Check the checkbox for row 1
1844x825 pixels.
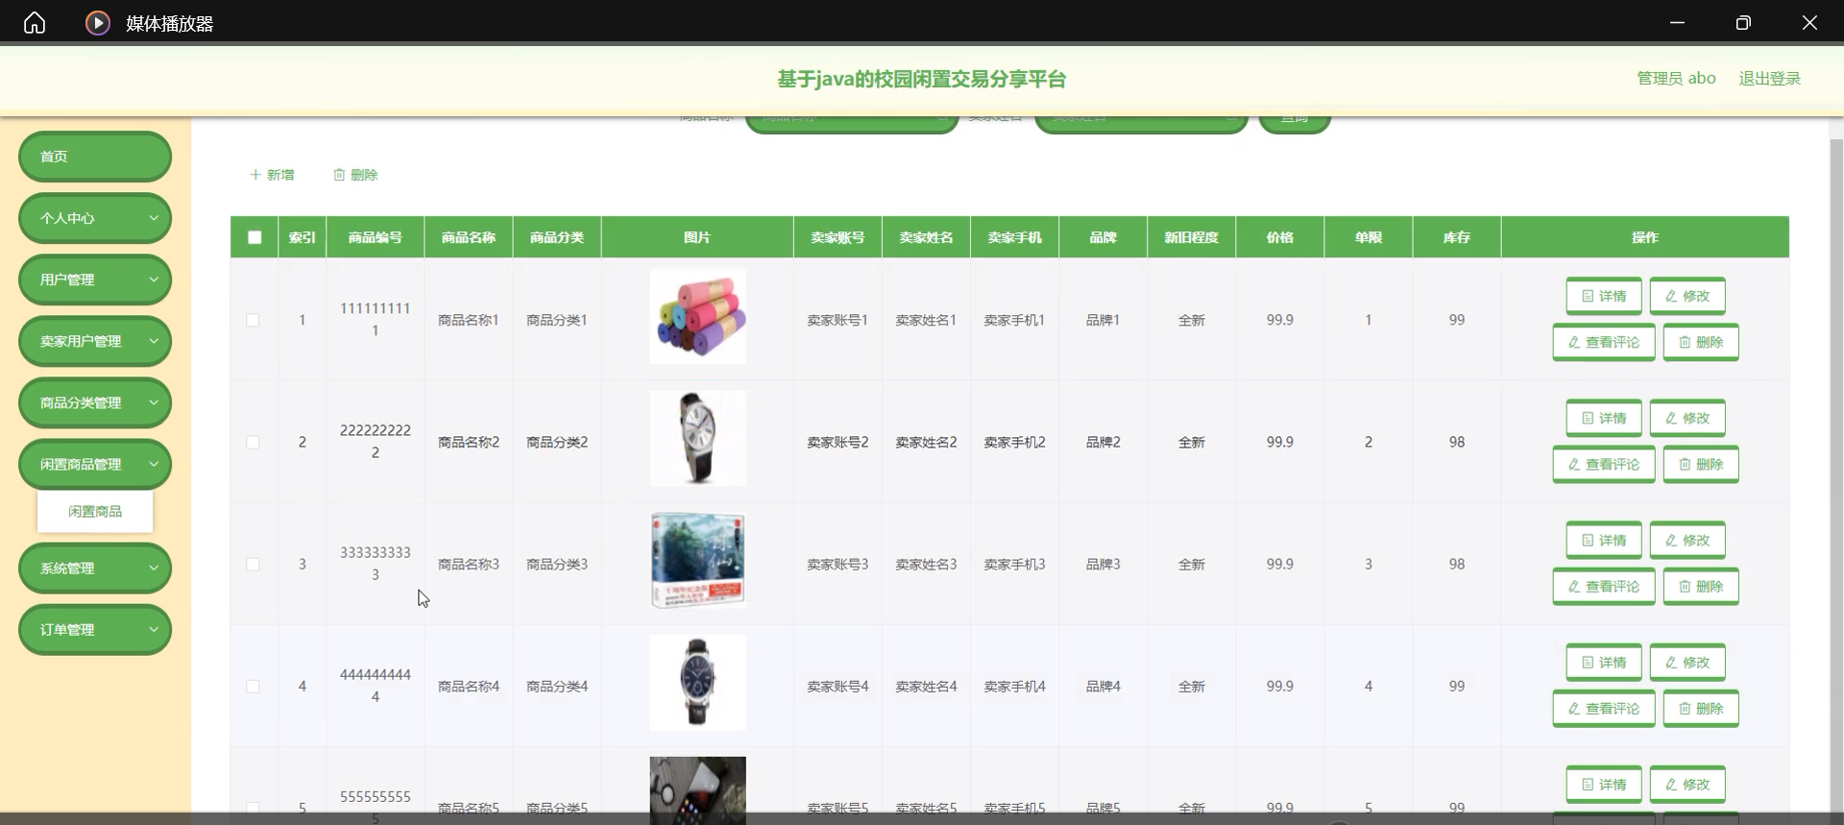253,320
